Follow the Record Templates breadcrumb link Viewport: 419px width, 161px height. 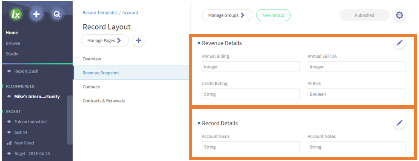tap(100, 13)
